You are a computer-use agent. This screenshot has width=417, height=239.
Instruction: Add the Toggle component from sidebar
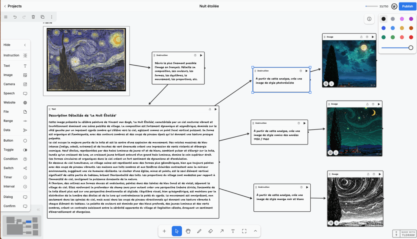point(14,149)
